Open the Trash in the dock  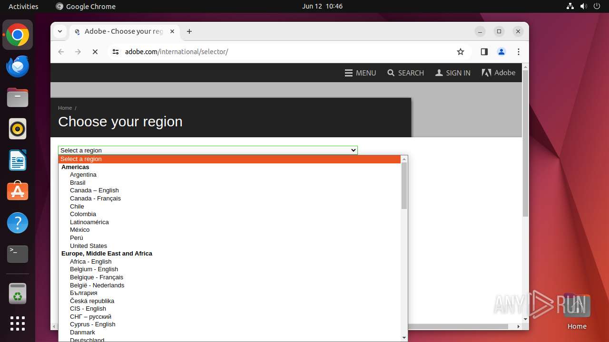(18, 294)
